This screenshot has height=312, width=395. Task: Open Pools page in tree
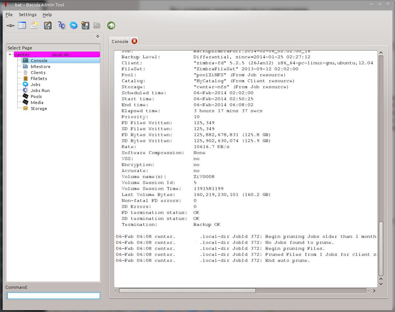click(36, 97)
